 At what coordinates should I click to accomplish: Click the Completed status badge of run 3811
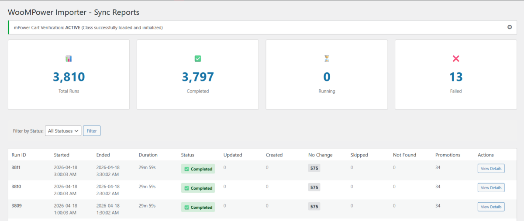[198, 169]
